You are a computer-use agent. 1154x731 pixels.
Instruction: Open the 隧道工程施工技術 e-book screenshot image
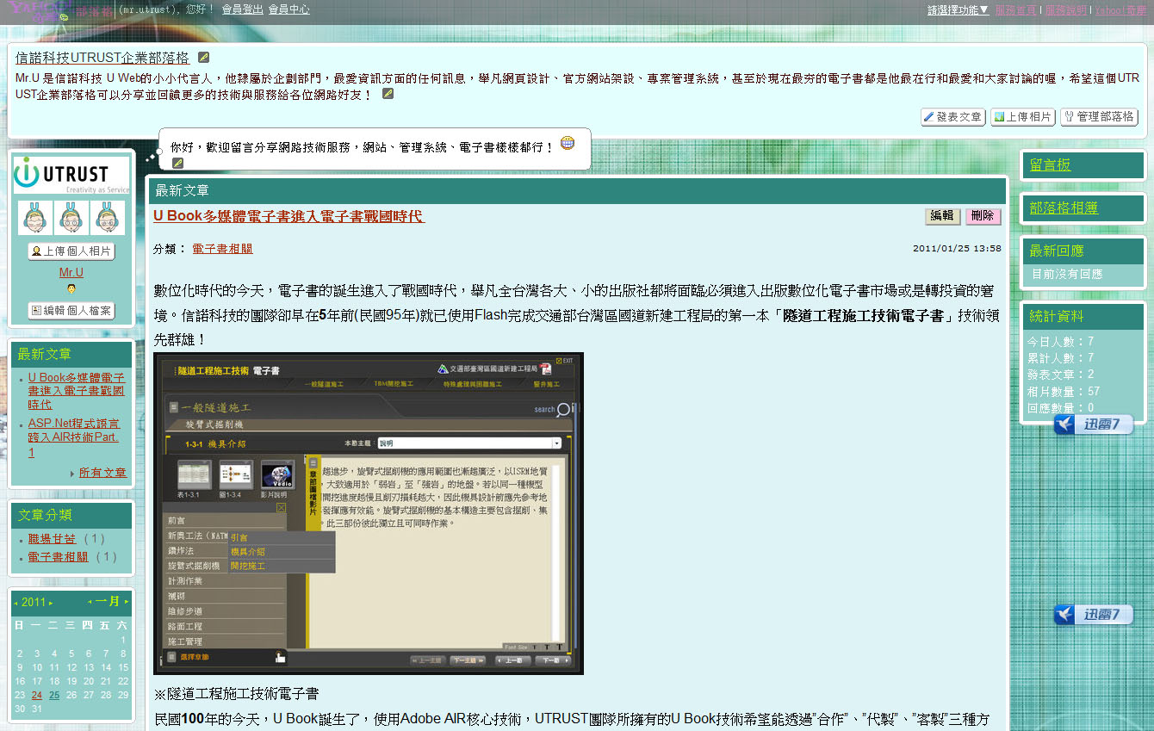click(x=369, y=513)
